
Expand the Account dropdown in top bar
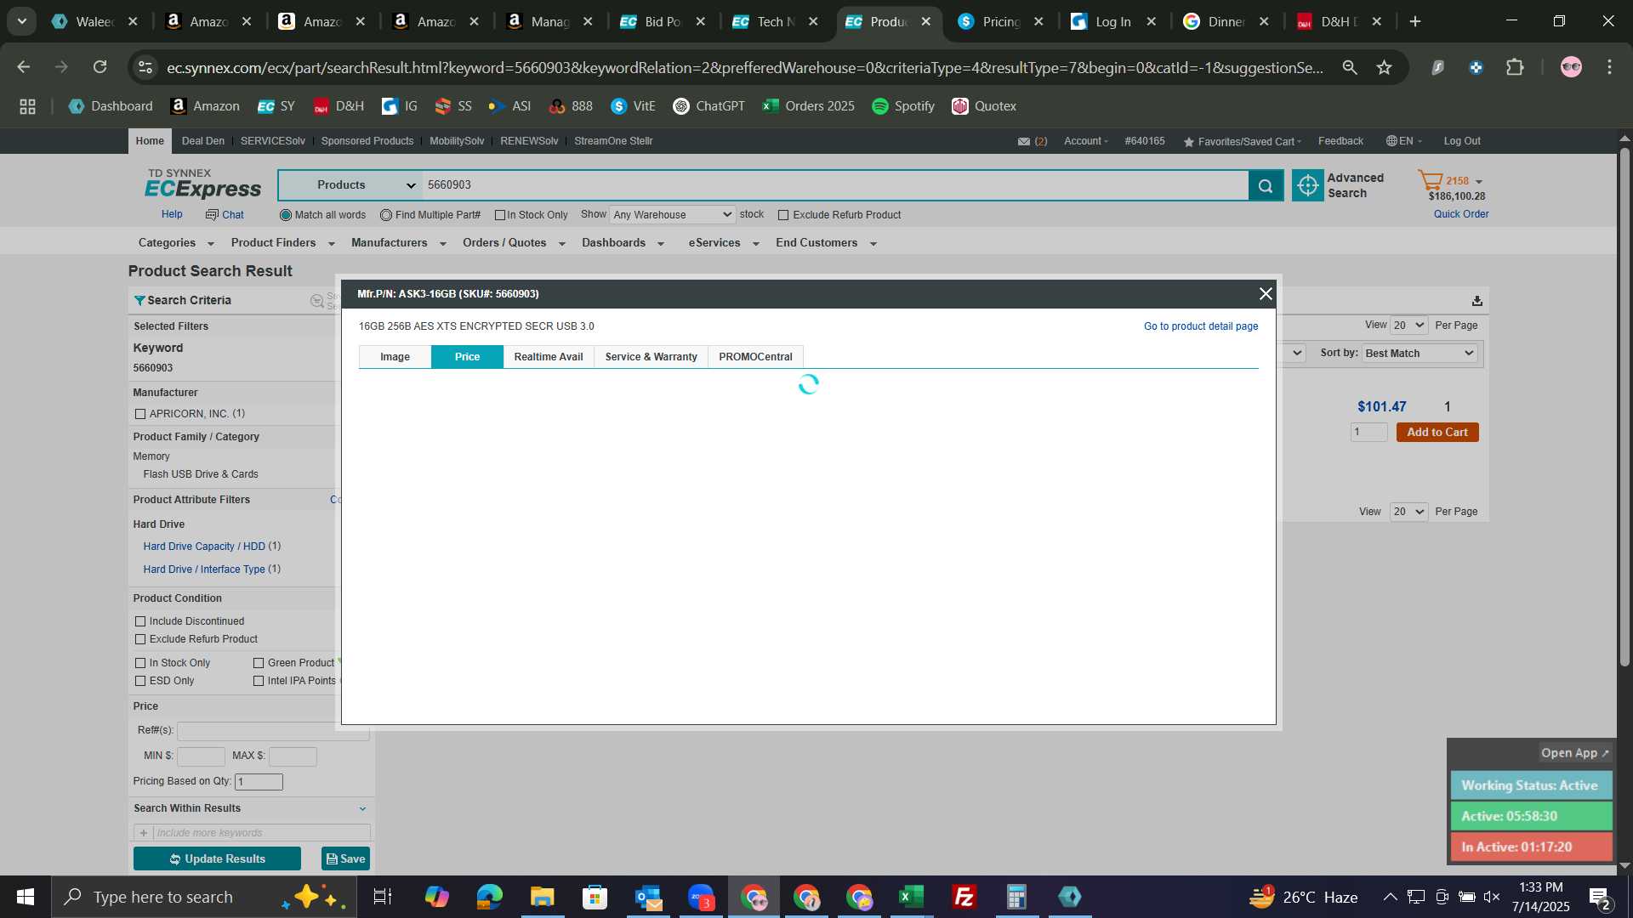(1086, 141)
